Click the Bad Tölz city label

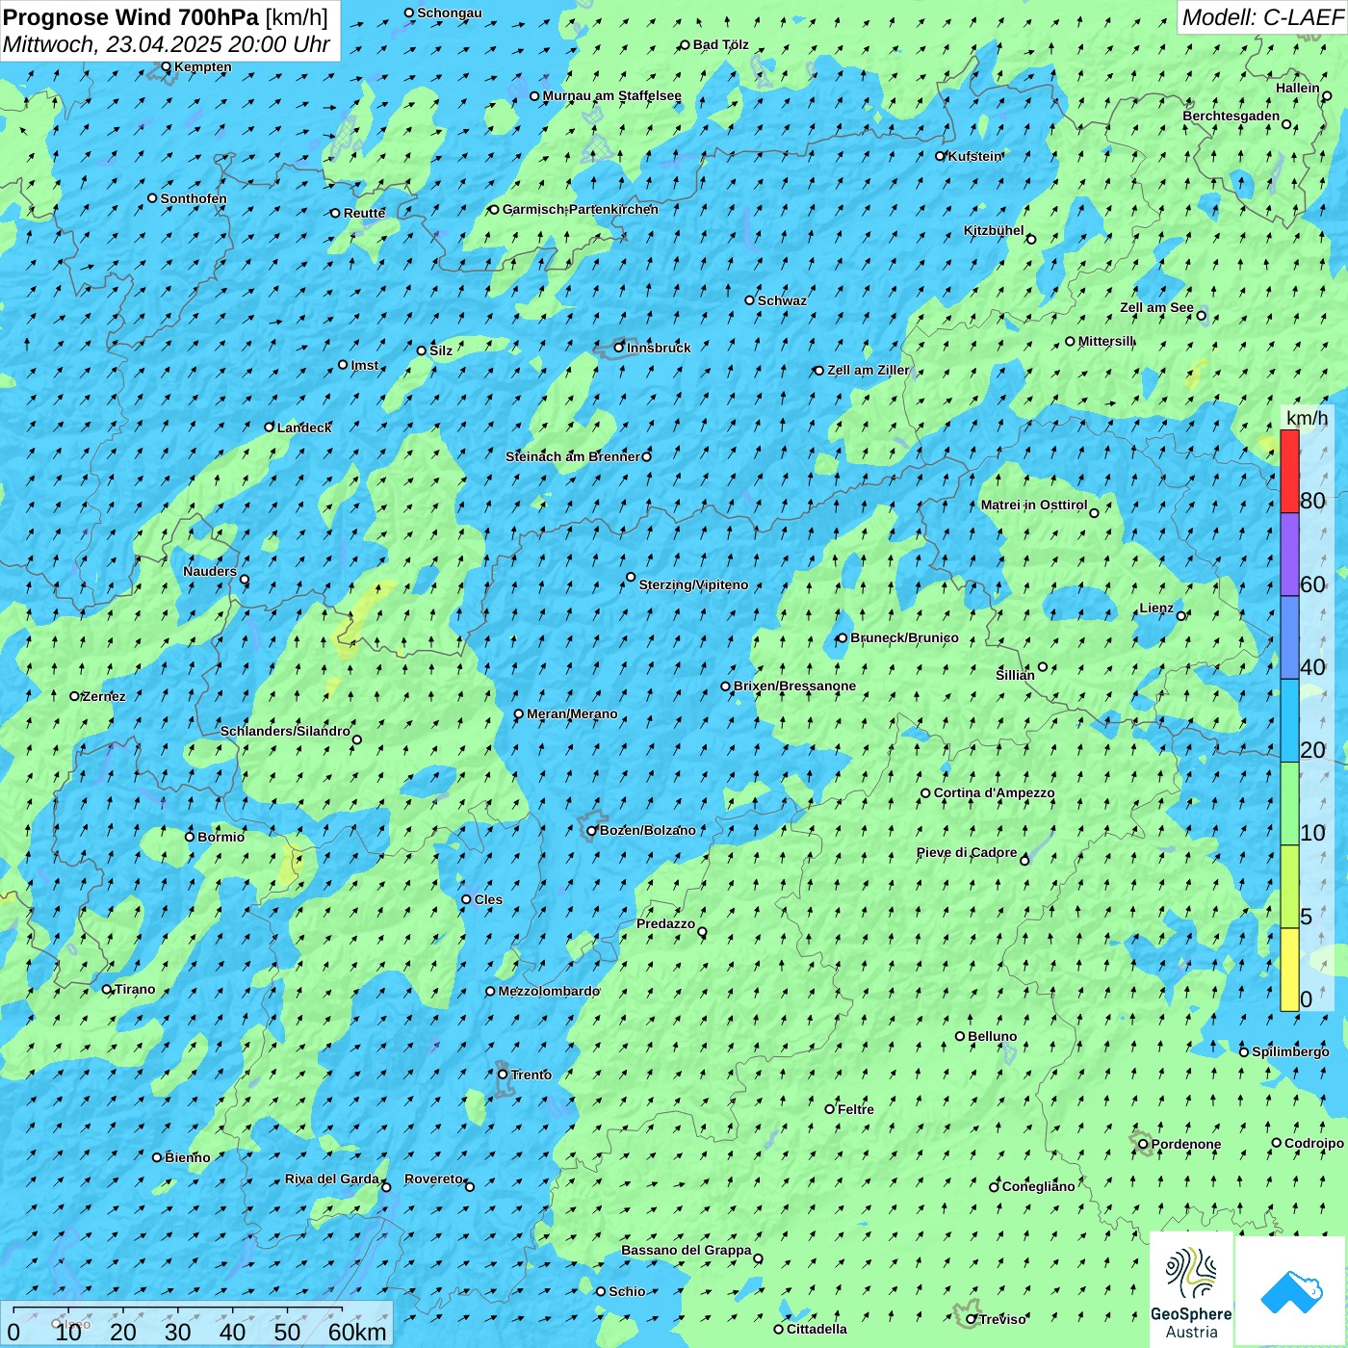[721, 45]
